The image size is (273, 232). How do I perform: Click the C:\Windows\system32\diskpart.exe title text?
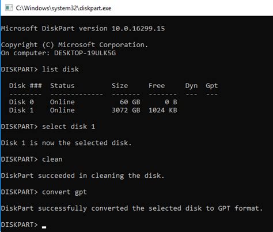[63, 8]
